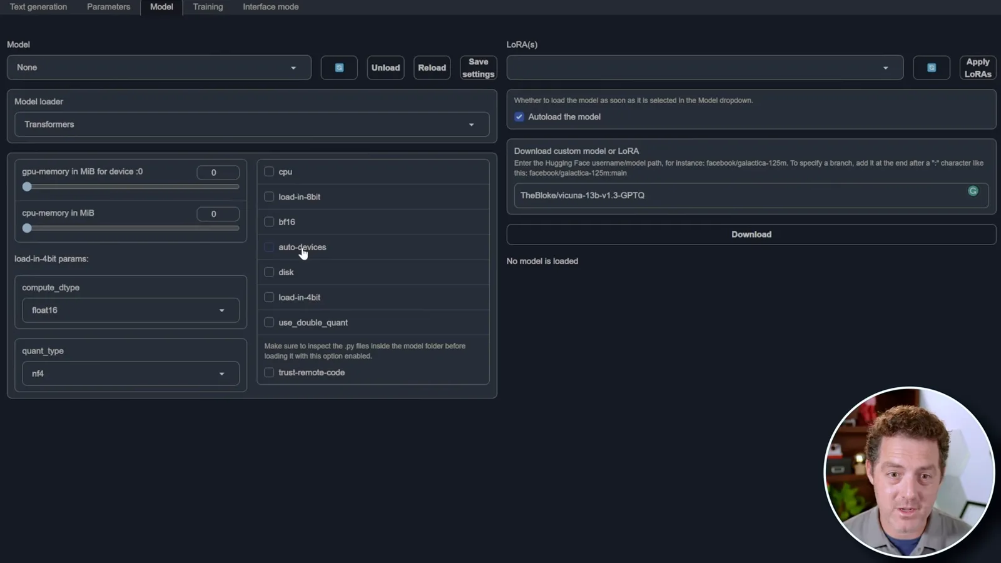Open the Model dropdown showing None
The image size is (1001, 563).
[x=159, y=68]
